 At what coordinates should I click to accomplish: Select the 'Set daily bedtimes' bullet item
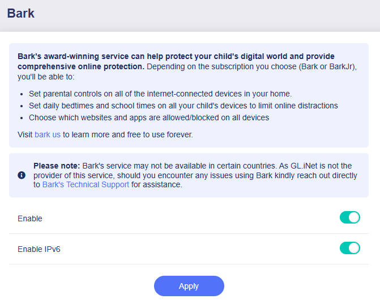pos(183,106)
